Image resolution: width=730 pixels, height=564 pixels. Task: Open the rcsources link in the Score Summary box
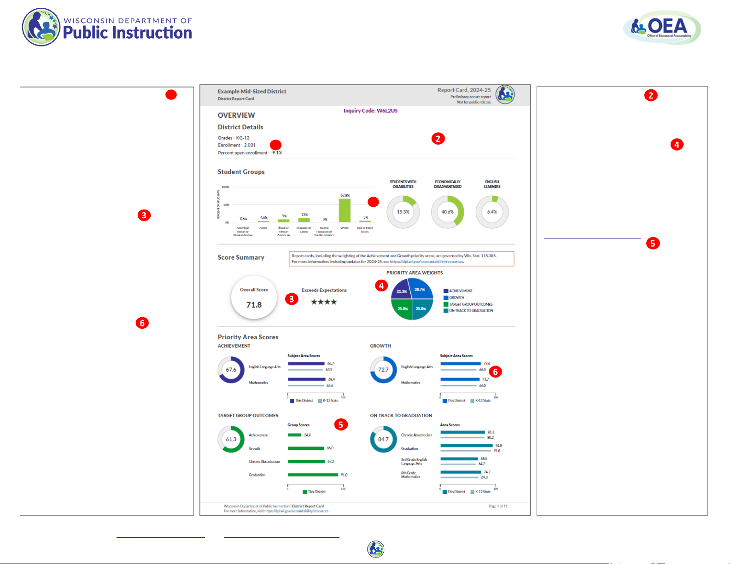point(426,262)
